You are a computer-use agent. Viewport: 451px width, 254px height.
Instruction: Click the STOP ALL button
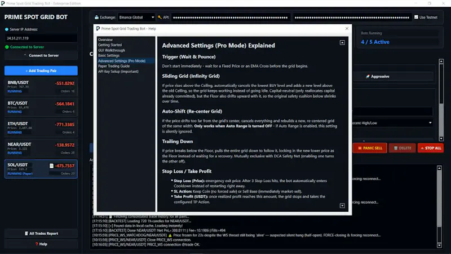431,148
